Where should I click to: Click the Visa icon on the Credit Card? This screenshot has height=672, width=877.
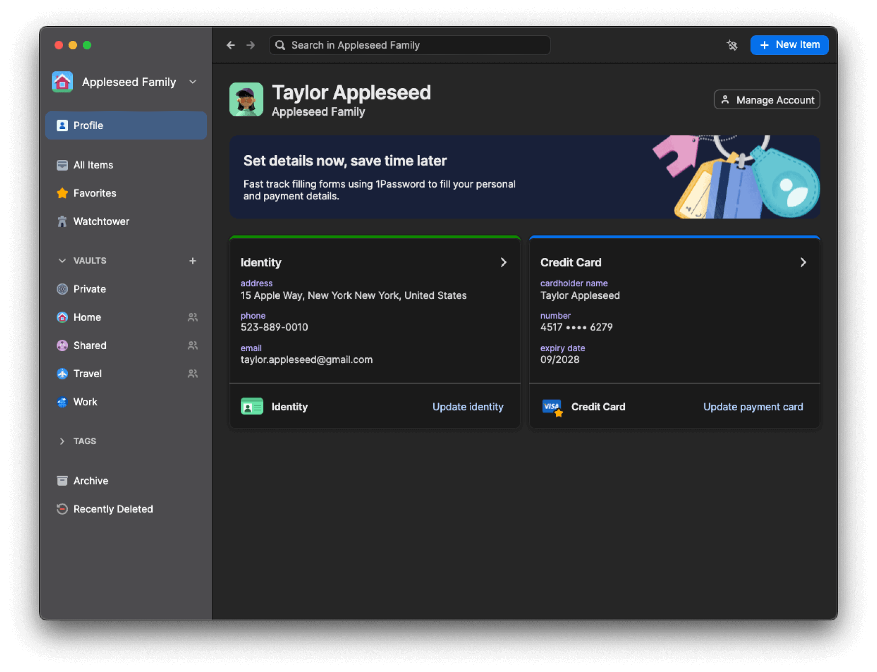[x=552, y=406]
